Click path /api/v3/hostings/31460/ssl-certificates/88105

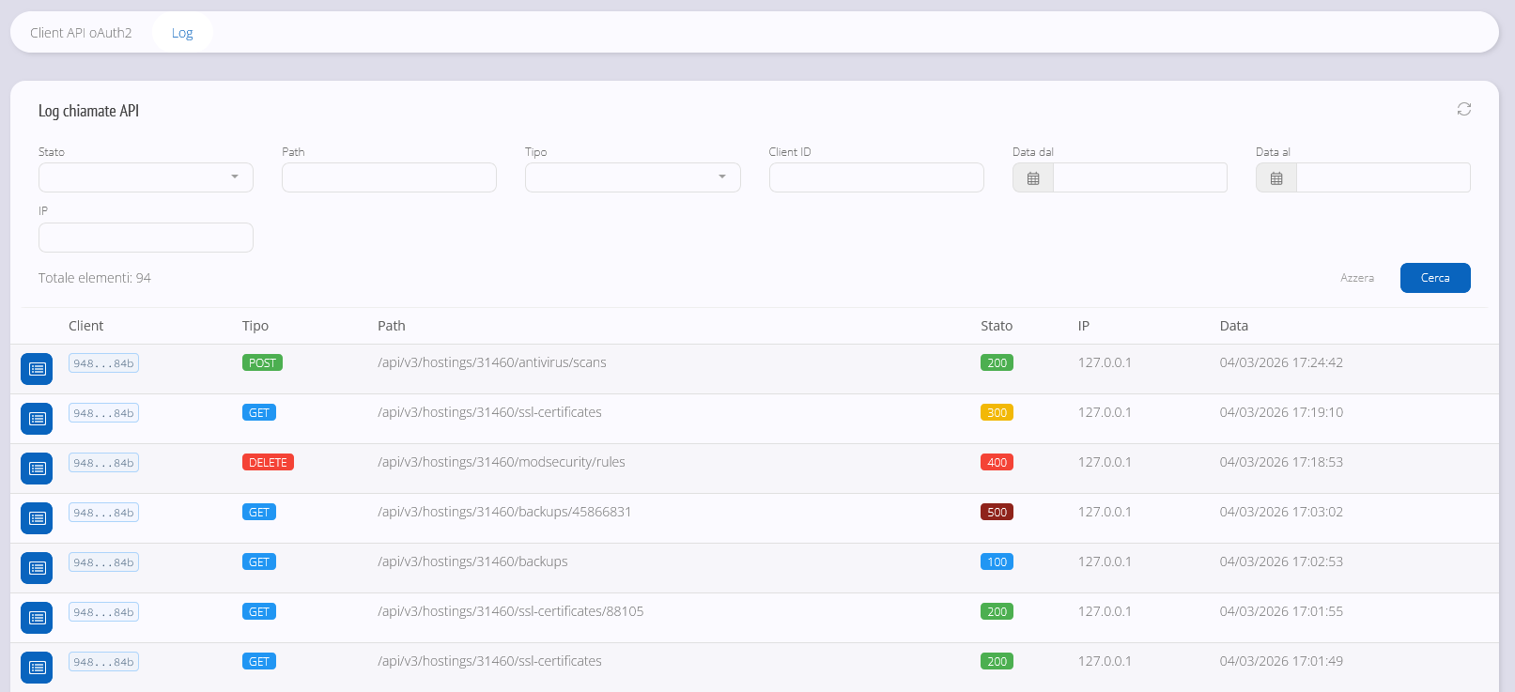click(511, 611)
